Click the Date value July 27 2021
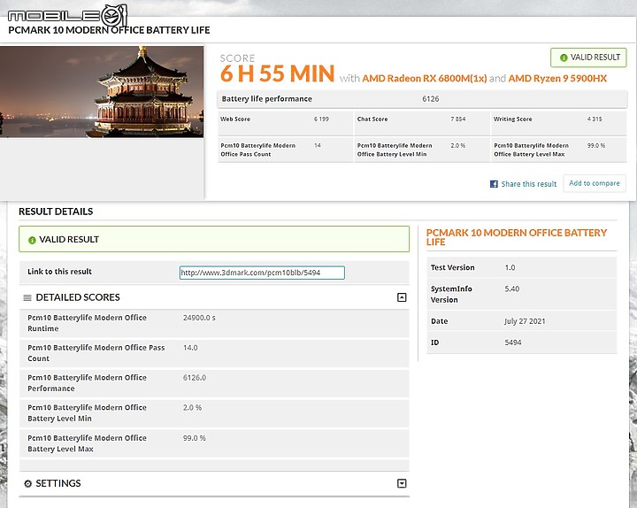 click(525, 321)
